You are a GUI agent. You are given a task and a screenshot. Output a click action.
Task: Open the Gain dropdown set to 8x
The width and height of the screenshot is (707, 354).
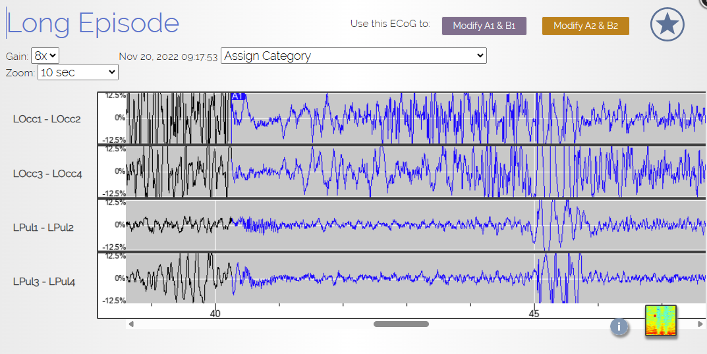45,56
